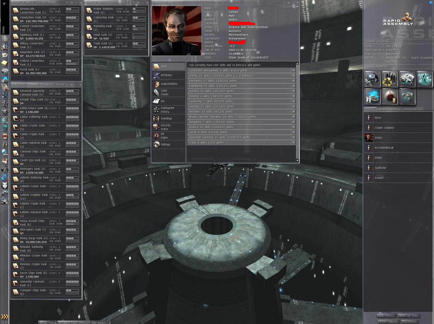Screen dimensions: 434x324
Task: Open the Reprocessing Plant station service
Action: [x=390, y=79]
